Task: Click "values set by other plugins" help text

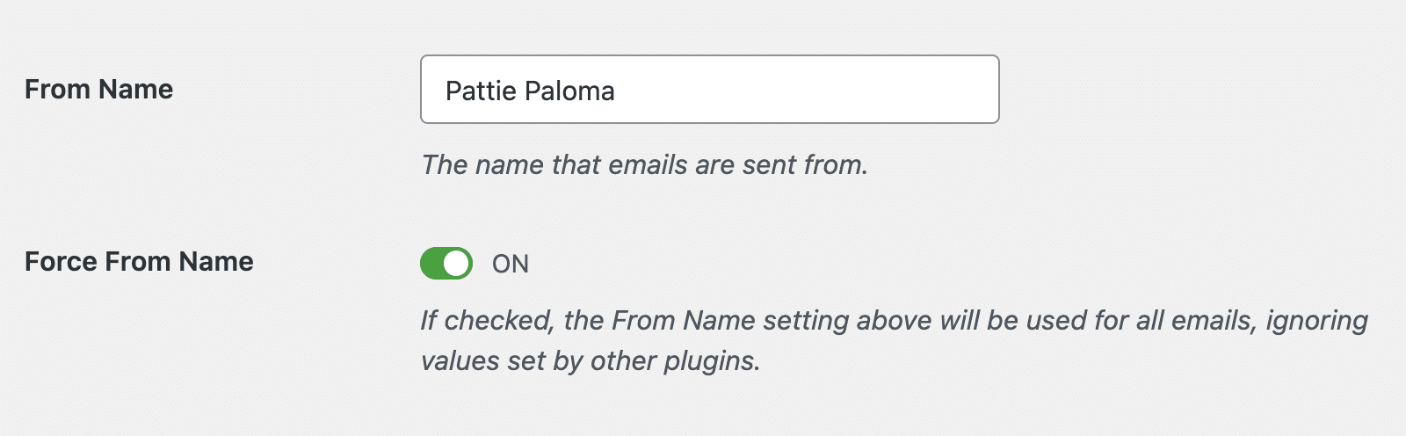Action: click(x=590, y=360)
